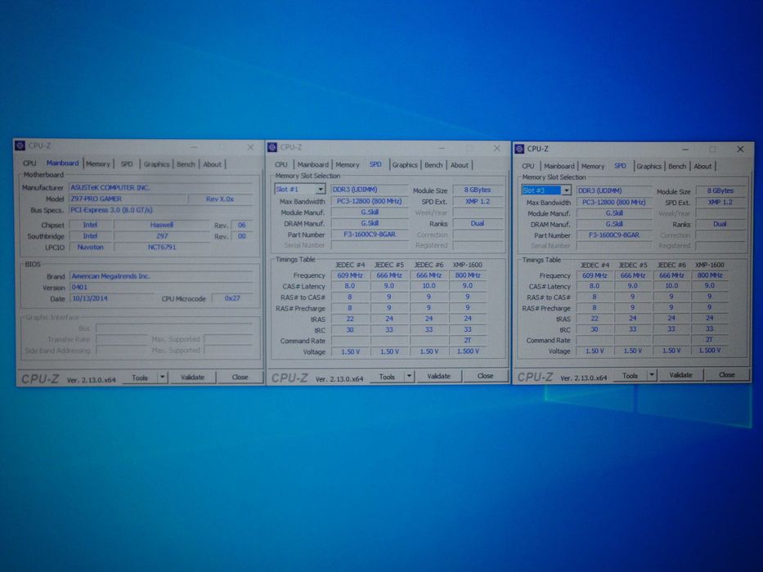763x572 pixels.
Task: Click NCT6791 LPCIO model value
Action: click(x=162, y=247)
